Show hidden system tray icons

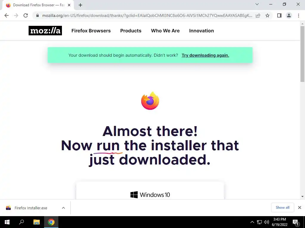(x=252, y=222)
